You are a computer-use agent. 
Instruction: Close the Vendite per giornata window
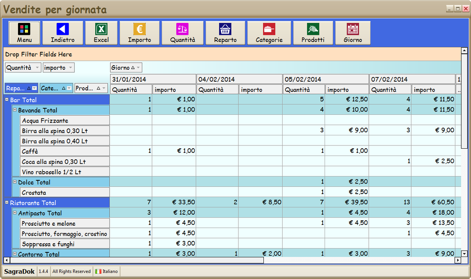point(466,9)
